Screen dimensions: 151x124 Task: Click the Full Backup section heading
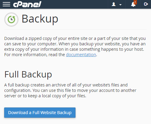pyautogui.click(x=28, y=74)
